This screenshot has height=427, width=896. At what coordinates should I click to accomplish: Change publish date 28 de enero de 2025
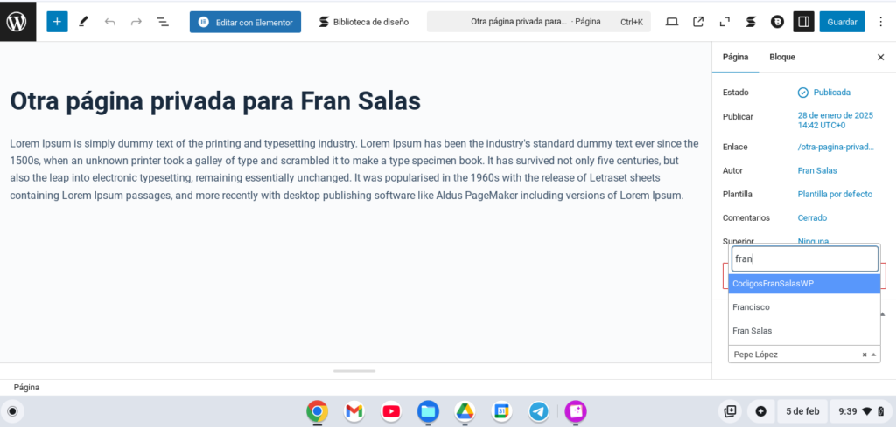click(x=835, y=120)
